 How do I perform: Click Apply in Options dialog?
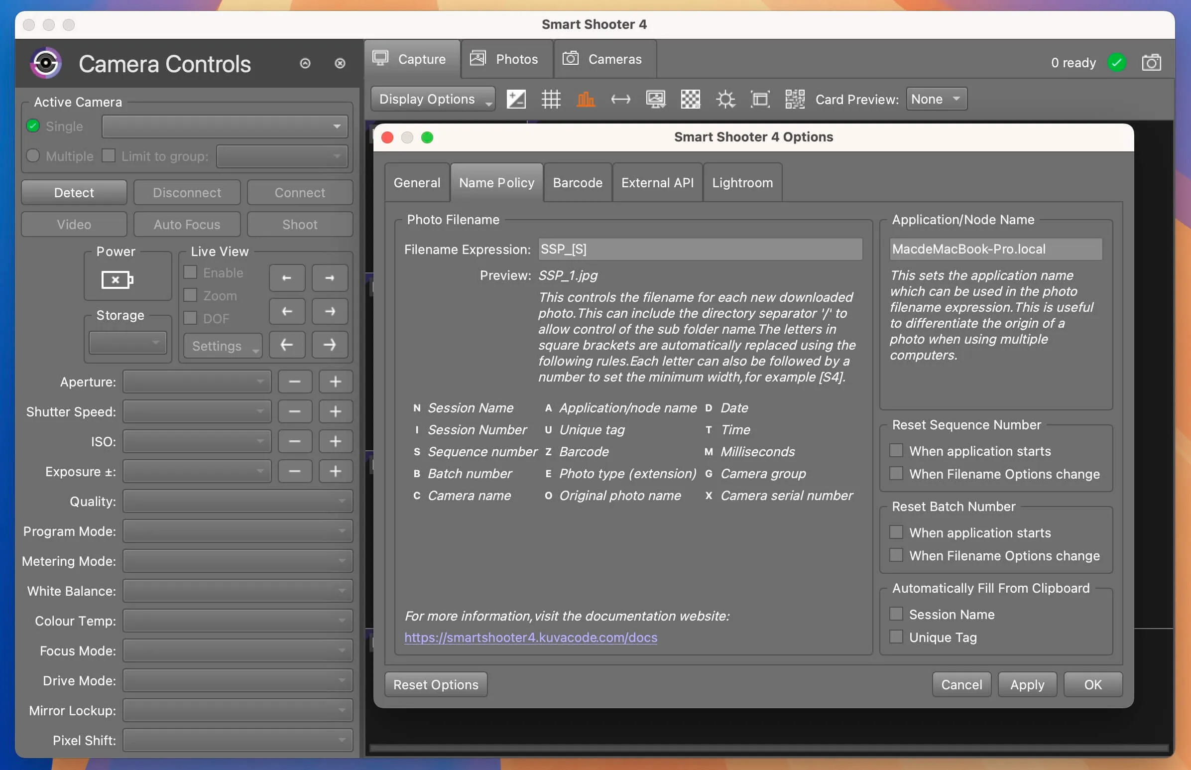pos(1027,684)
